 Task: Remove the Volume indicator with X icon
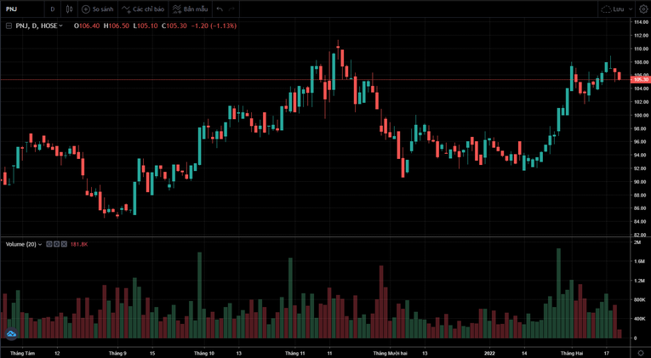[x=64, y=244]
